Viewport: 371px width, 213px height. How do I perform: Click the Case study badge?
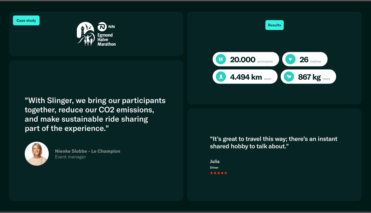point(26,21)
